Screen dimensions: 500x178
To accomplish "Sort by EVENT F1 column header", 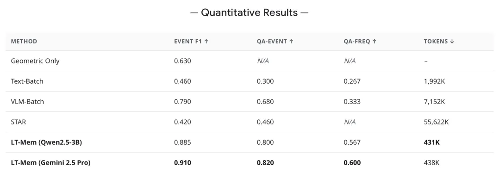I will click(191, 42).
